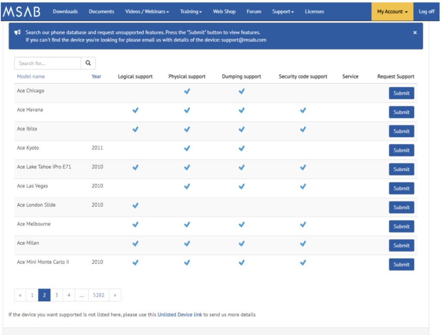
Task: Click the Security code support column header
Action: point(303,76)
